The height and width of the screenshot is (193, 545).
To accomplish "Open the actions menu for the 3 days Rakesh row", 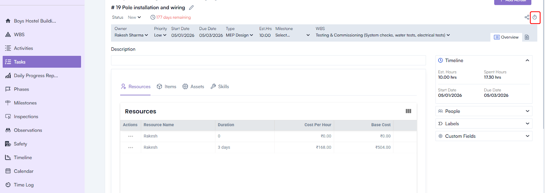I will [130, 148].
